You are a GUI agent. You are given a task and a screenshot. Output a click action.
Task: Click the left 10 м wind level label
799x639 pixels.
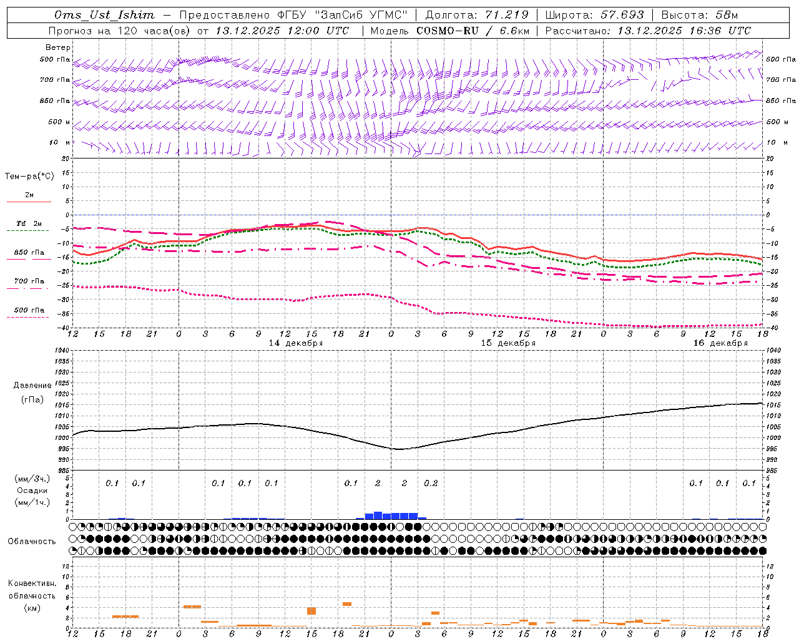60,142
